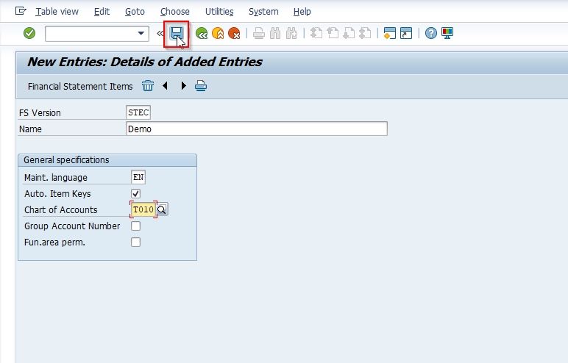This screenshot has height=363, width=568.
Task: Click the Financial Statement Items button
Action: tap(80, 87)
